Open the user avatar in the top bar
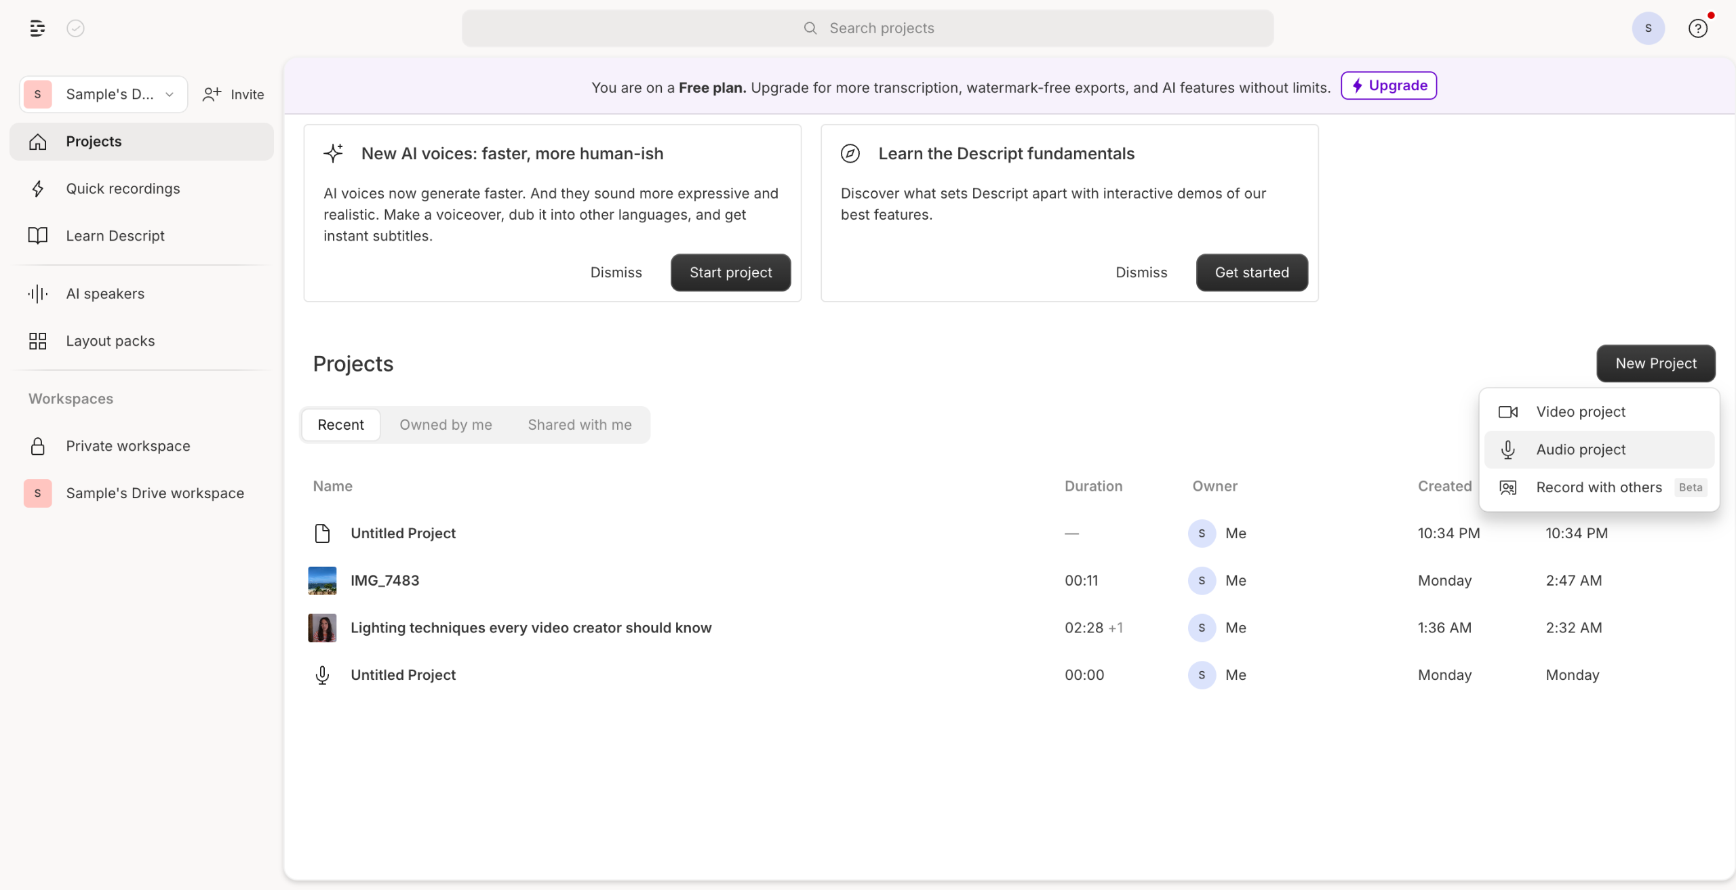The width and height of the screenshot is (1736, 890). (x=1648, y=28)
